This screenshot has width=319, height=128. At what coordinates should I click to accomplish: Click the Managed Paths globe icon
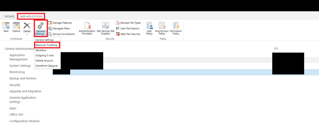coord(50,29)
